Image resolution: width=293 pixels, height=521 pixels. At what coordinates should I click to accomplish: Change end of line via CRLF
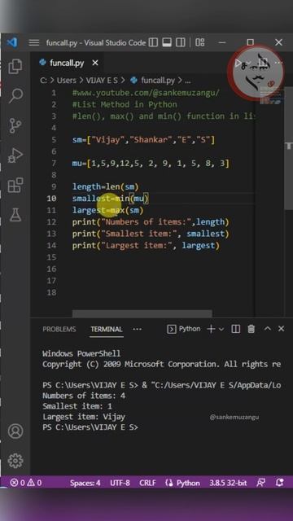[x=147, y=483]
